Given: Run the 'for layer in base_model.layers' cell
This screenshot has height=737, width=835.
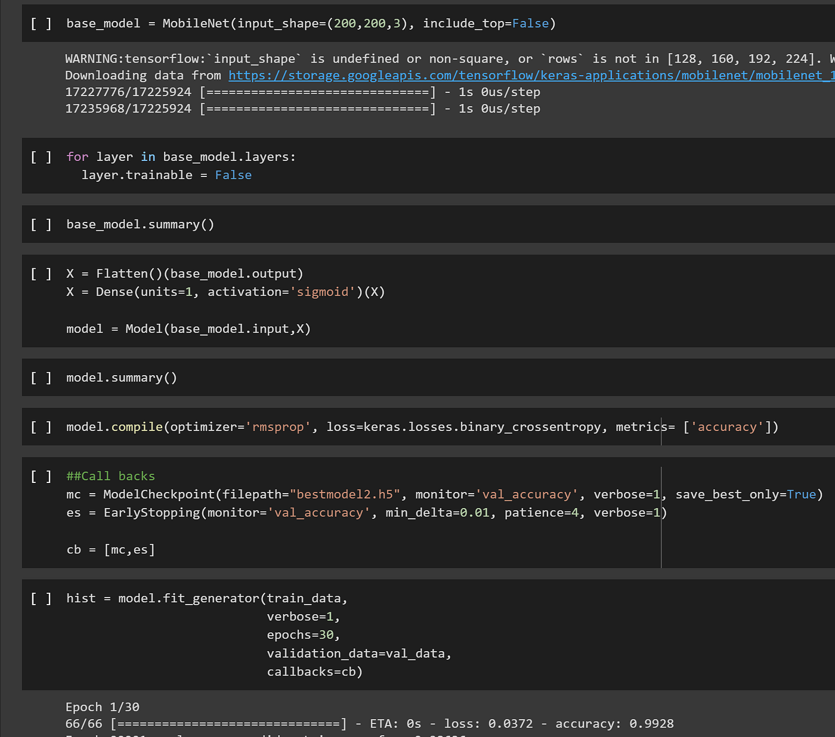Looking at the screenshot, I should [41, 157].
